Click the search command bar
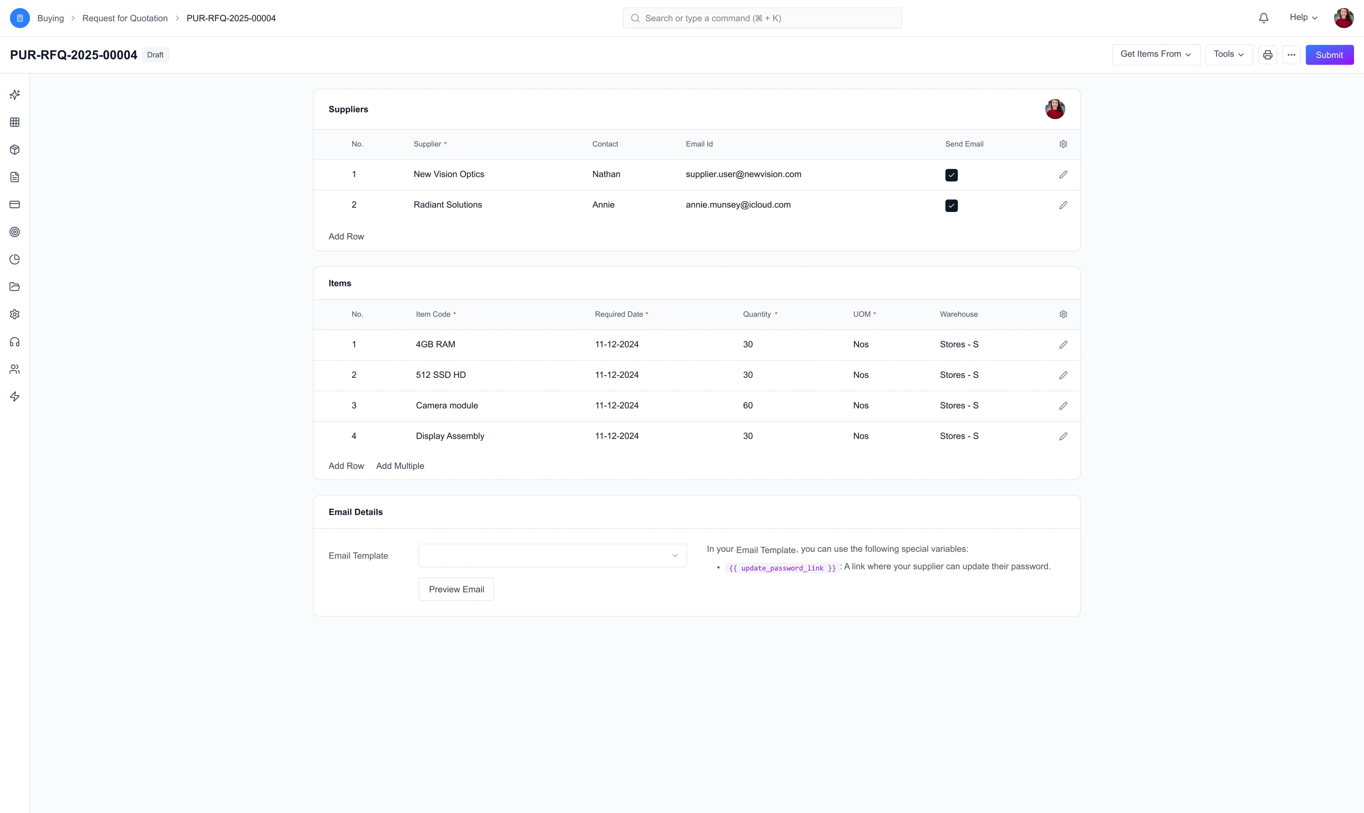 pyautogui.click(x=762, y=17)
